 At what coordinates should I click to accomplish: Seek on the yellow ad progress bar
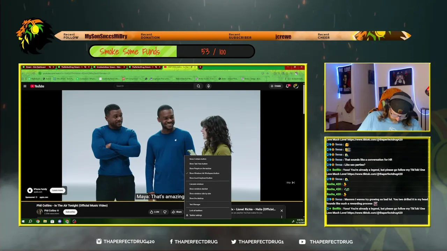coord(162,201)
